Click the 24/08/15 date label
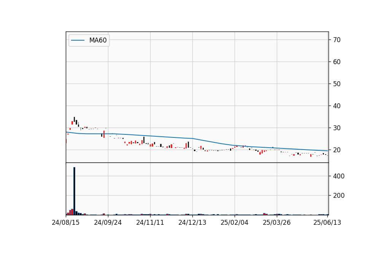The width and height of the screenshot is (365, 262). click(66, 223)
